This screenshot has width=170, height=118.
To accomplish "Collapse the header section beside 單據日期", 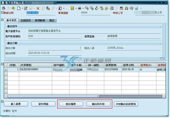I will [x=2, y=13].
